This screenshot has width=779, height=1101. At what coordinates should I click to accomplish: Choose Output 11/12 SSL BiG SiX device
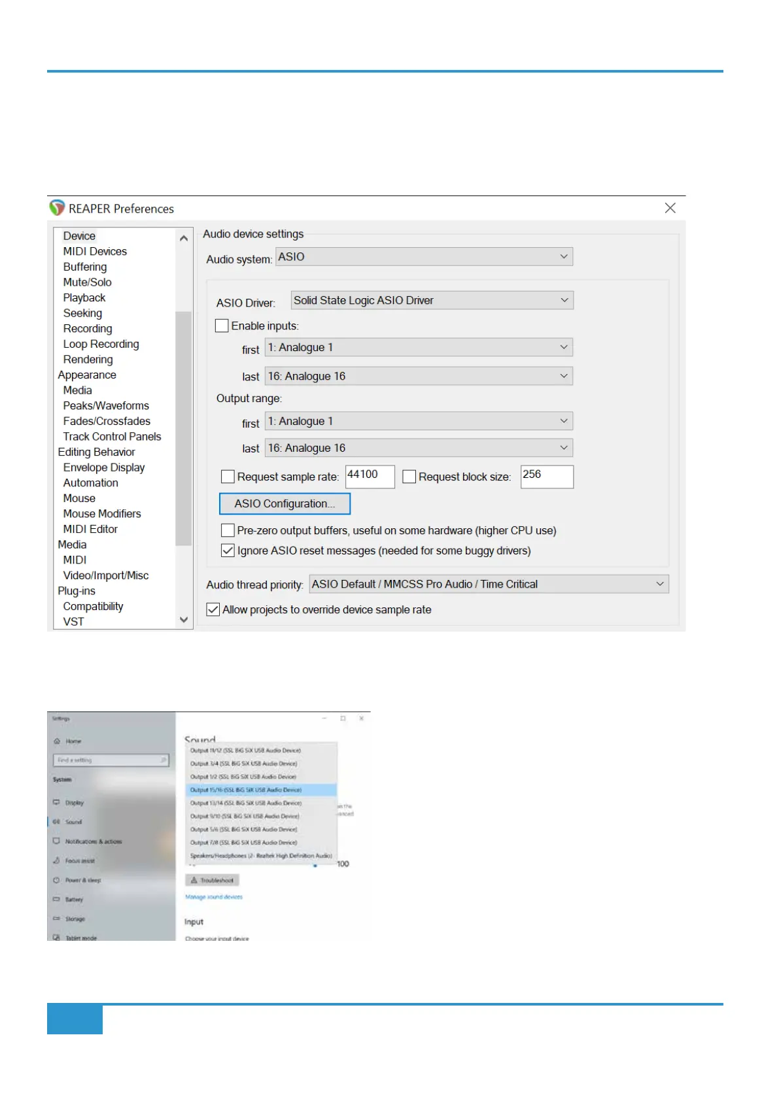point(261,751)
